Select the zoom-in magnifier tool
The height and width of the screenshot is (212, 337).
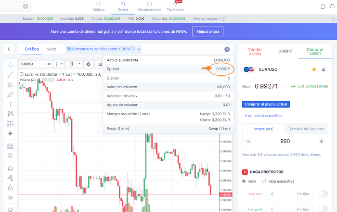[10, 156]
